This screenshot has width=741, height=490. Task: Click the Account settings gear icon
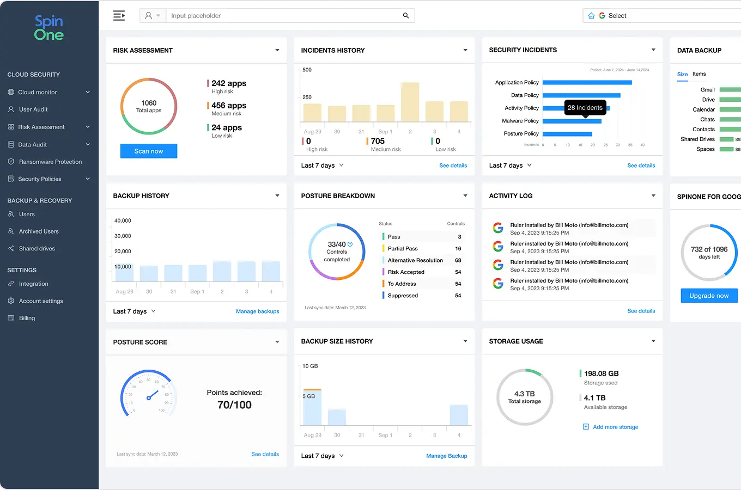tap(11, 301)
